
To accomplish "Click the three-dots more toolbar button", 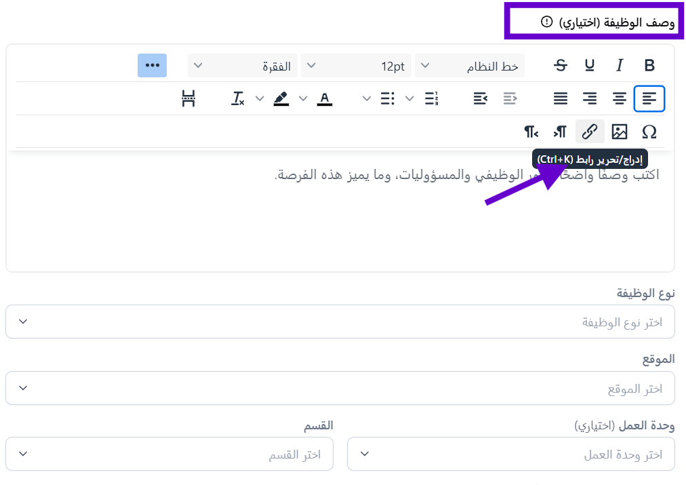I will [x=152, y=65].
